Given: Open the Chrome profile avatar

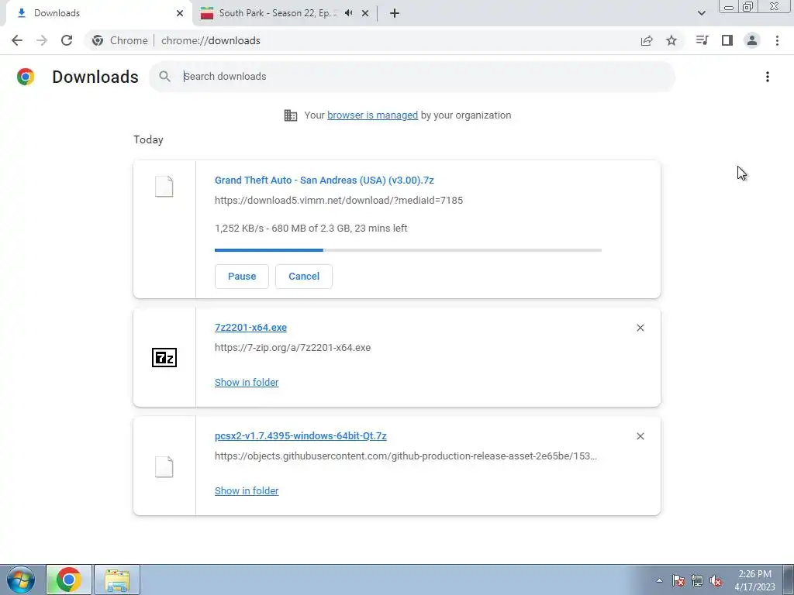Looking at the screenshot, I should click(x=752, y=40).
